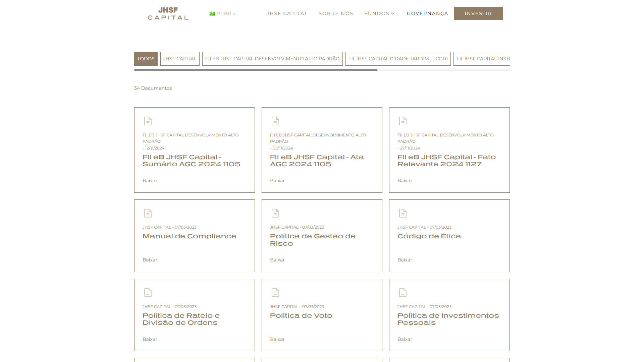Click document icon on Código de Ética card
The image size is (644, 362).
(x=402, y=213)
